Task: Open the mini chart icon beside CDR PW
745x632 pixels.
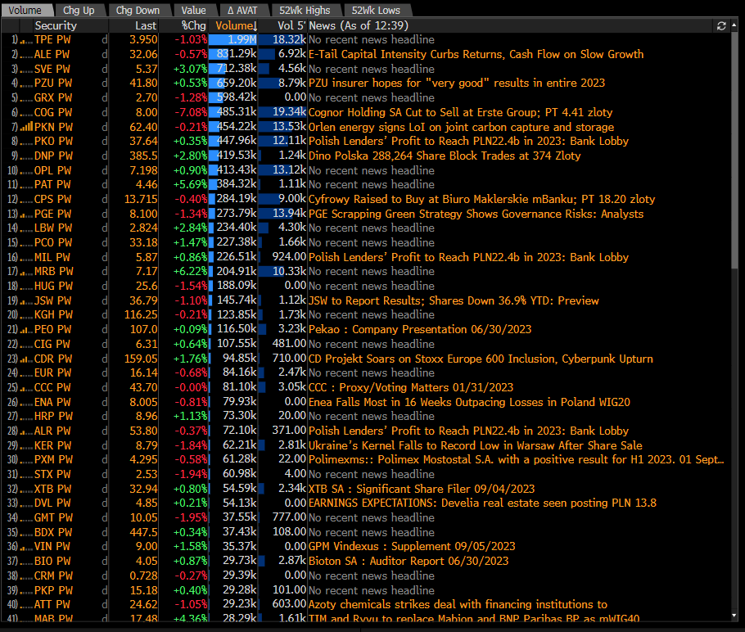Action: click(26, 359)
